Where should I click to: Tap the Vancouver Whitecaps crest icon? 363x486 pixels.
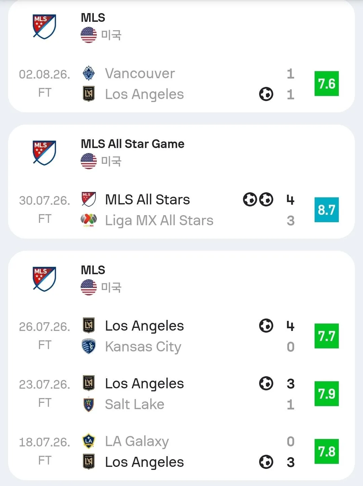[x=89, y=73]
